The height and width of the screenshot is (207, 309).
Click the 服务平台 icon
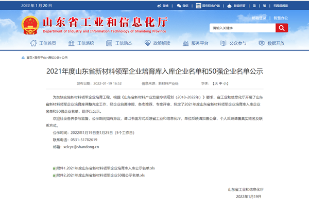click(186, 43)
